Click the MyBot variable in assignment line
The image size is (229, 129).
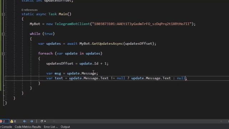[x=35, y=24]
